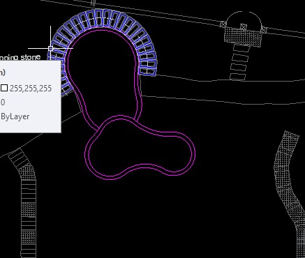Click the ByLayer value in the tooltip
The width and height of the screenshot is (305, 258).
[15, 116]
